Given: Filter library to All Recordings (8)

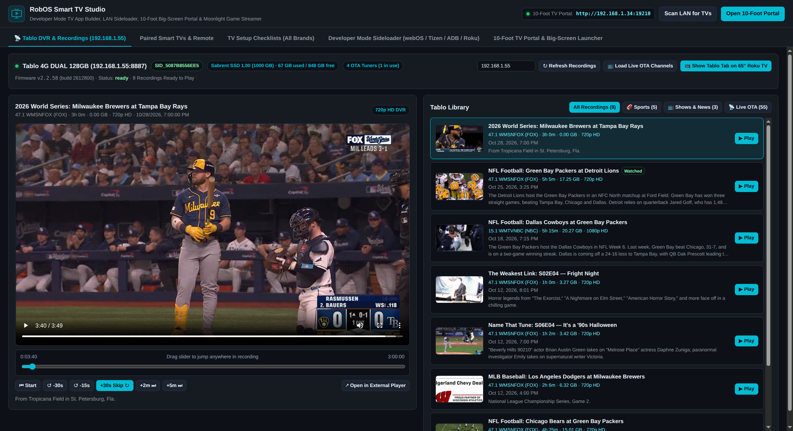Looking at the screenshot, I should tap(594, 107).
